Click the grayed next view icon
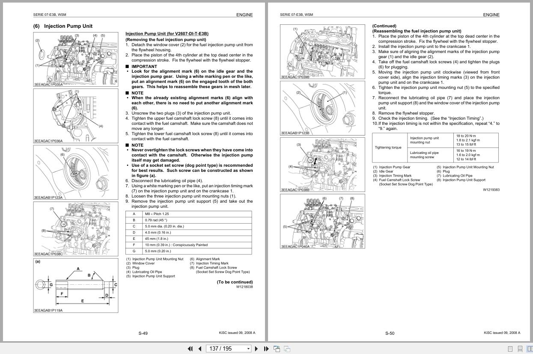Screen dimensions: 533x354 point(287,348)
